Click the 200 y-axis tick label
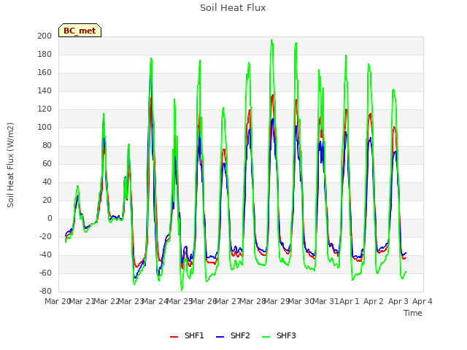 coord(45,36)
